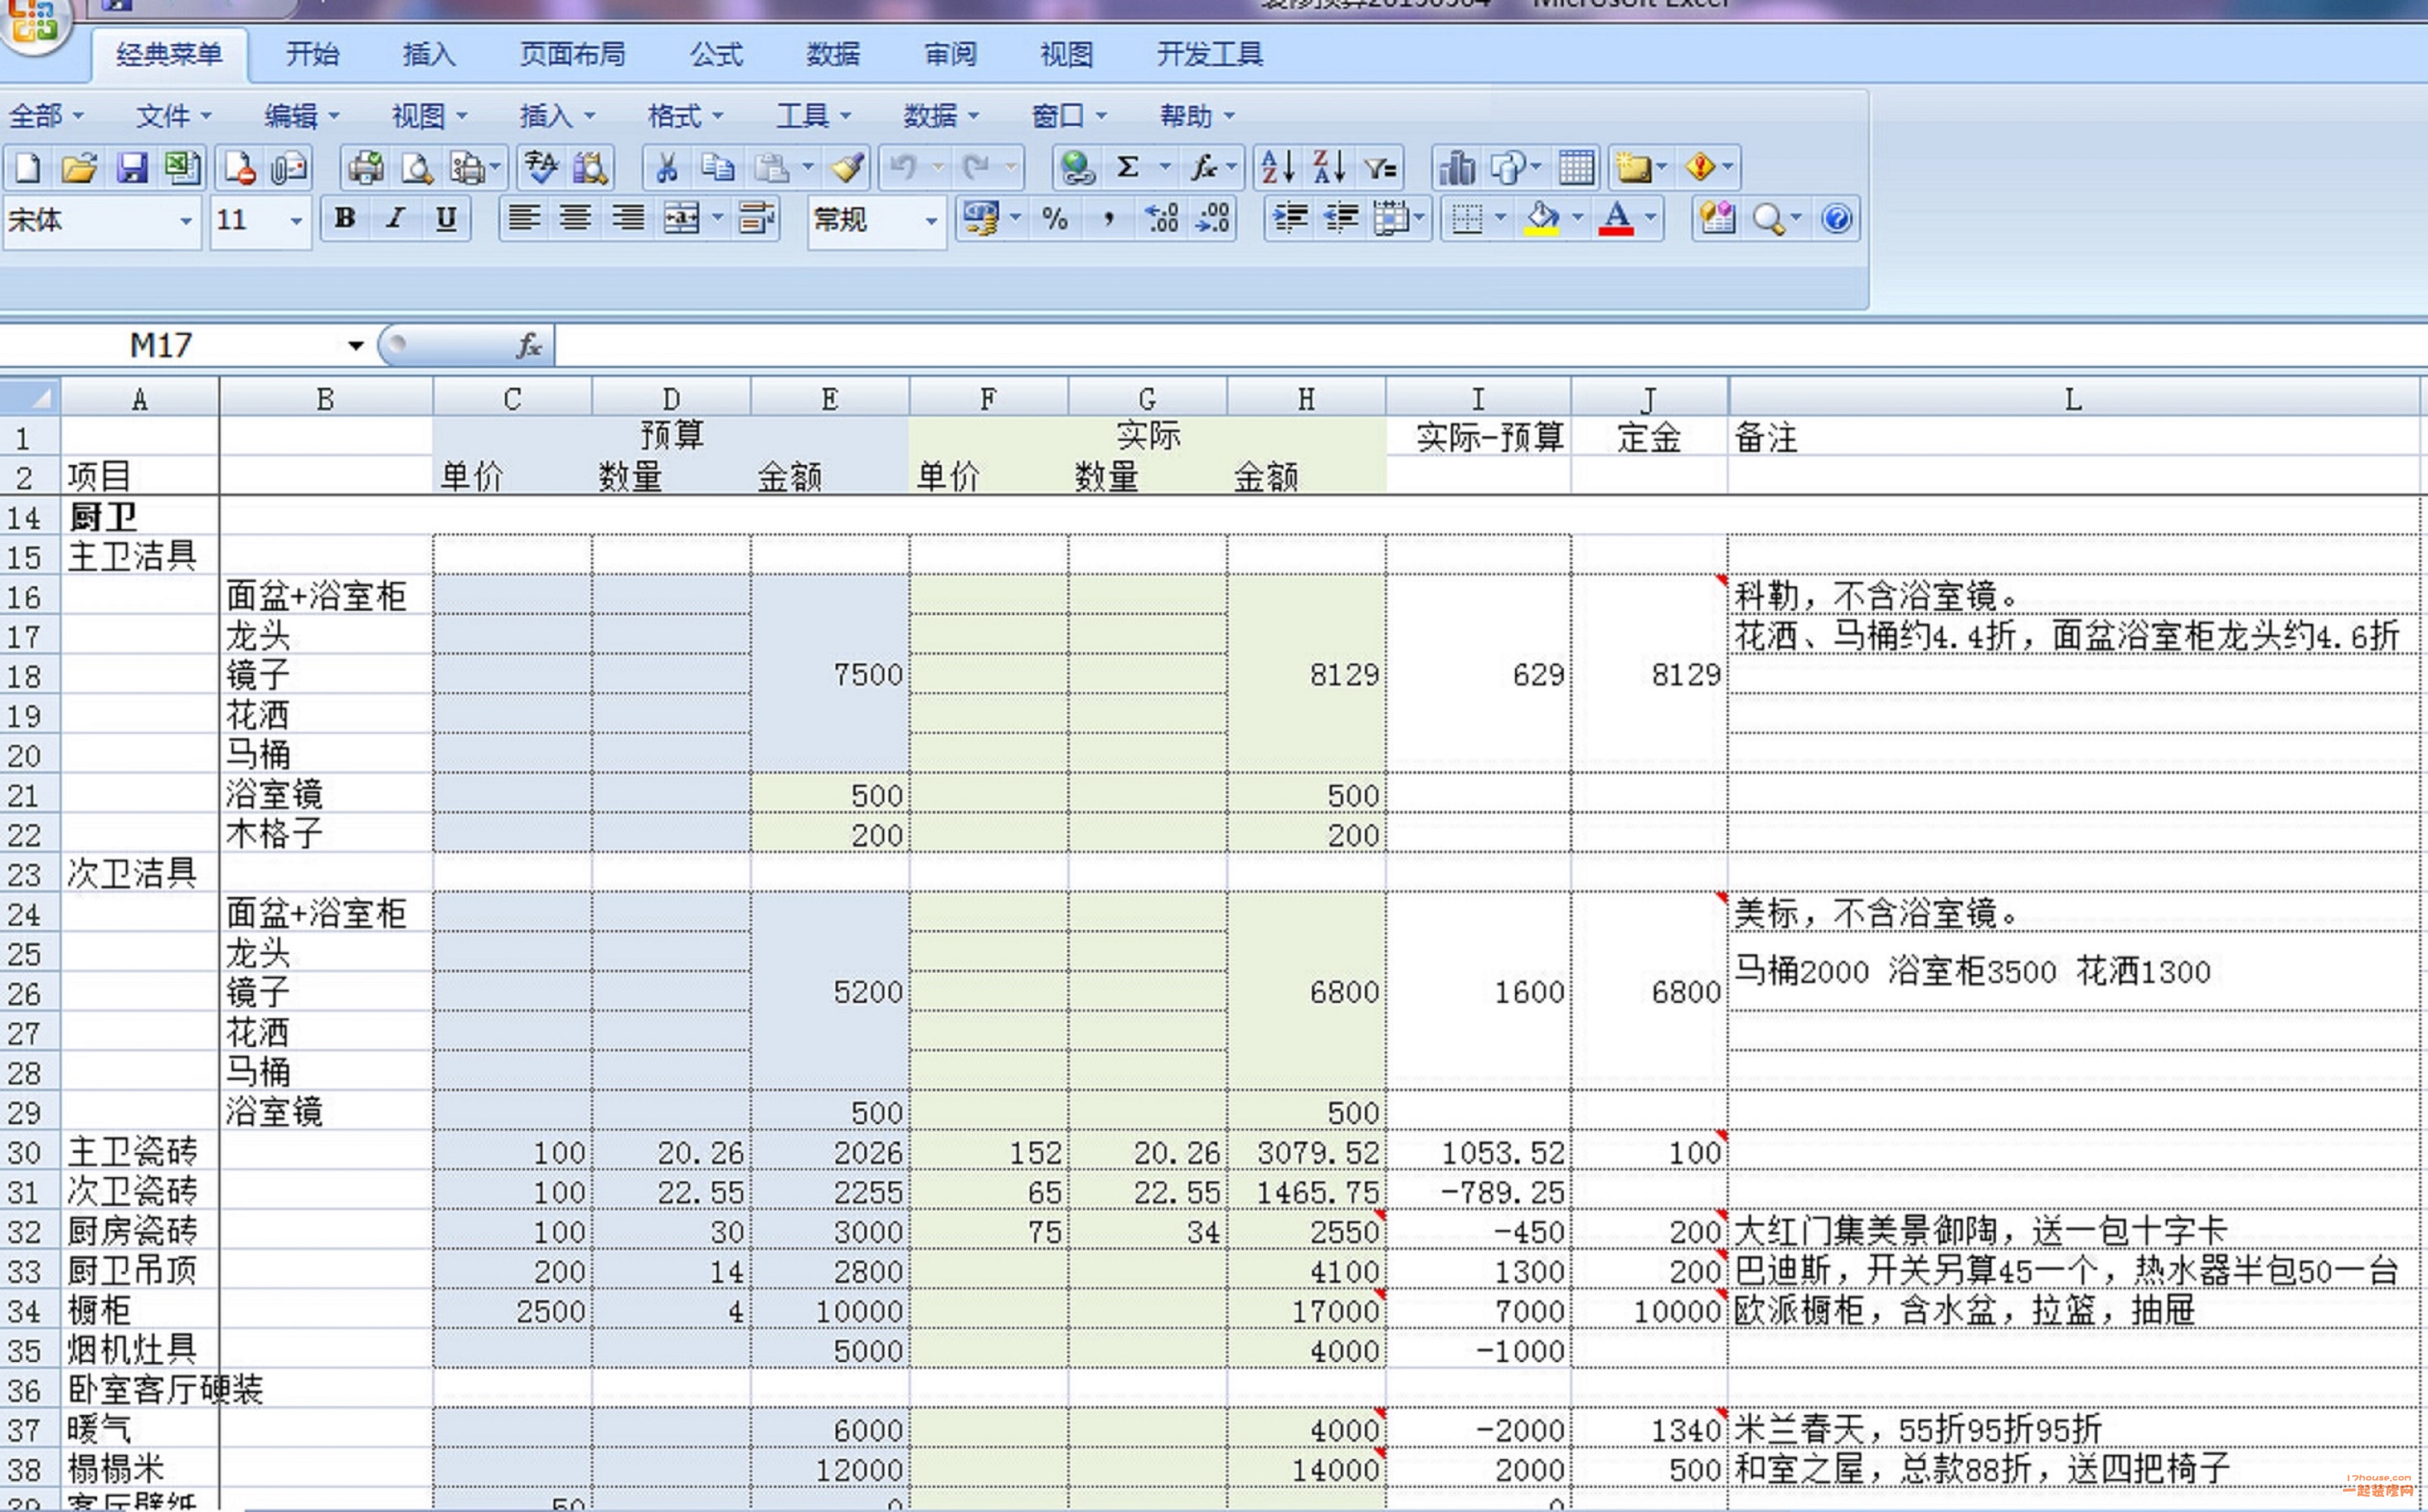Switch to the 页面布局 ribbon tab
2428x1512 pixels.
pyautogui.click(x=572, y=54)
